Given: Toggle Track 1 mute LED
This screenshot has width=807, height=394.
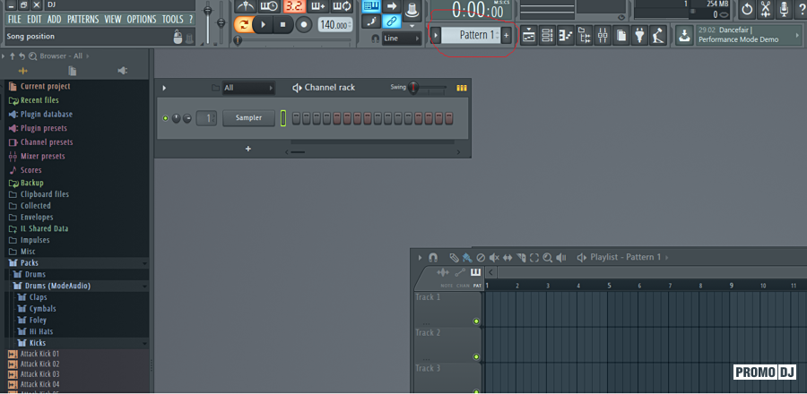Looking at the screenshot, I should tap(476, 321).
